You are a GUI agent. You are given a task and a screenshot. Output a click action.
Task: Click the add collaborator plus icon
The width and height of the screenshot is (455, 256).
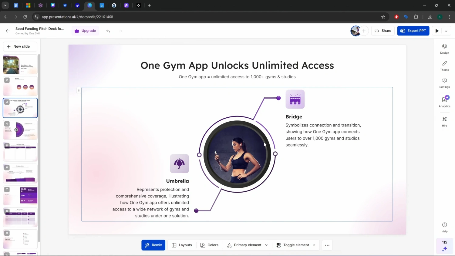point(364,31)
